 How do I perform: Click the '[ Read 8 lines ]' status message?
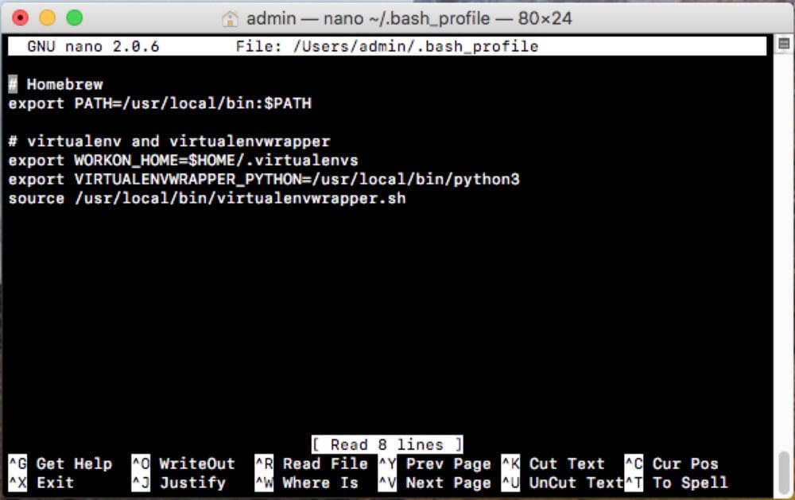(x=387, y=444)
